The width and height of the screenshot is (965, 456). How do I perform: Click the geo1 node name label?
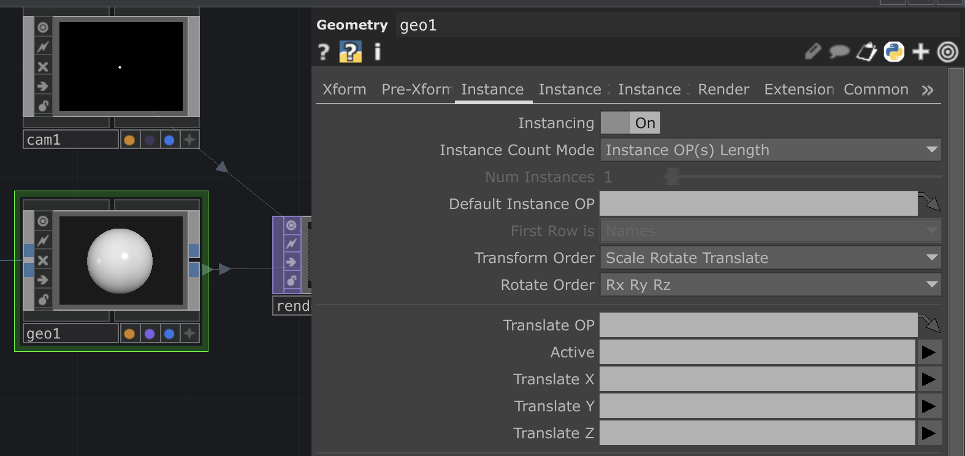pos(71,333)
